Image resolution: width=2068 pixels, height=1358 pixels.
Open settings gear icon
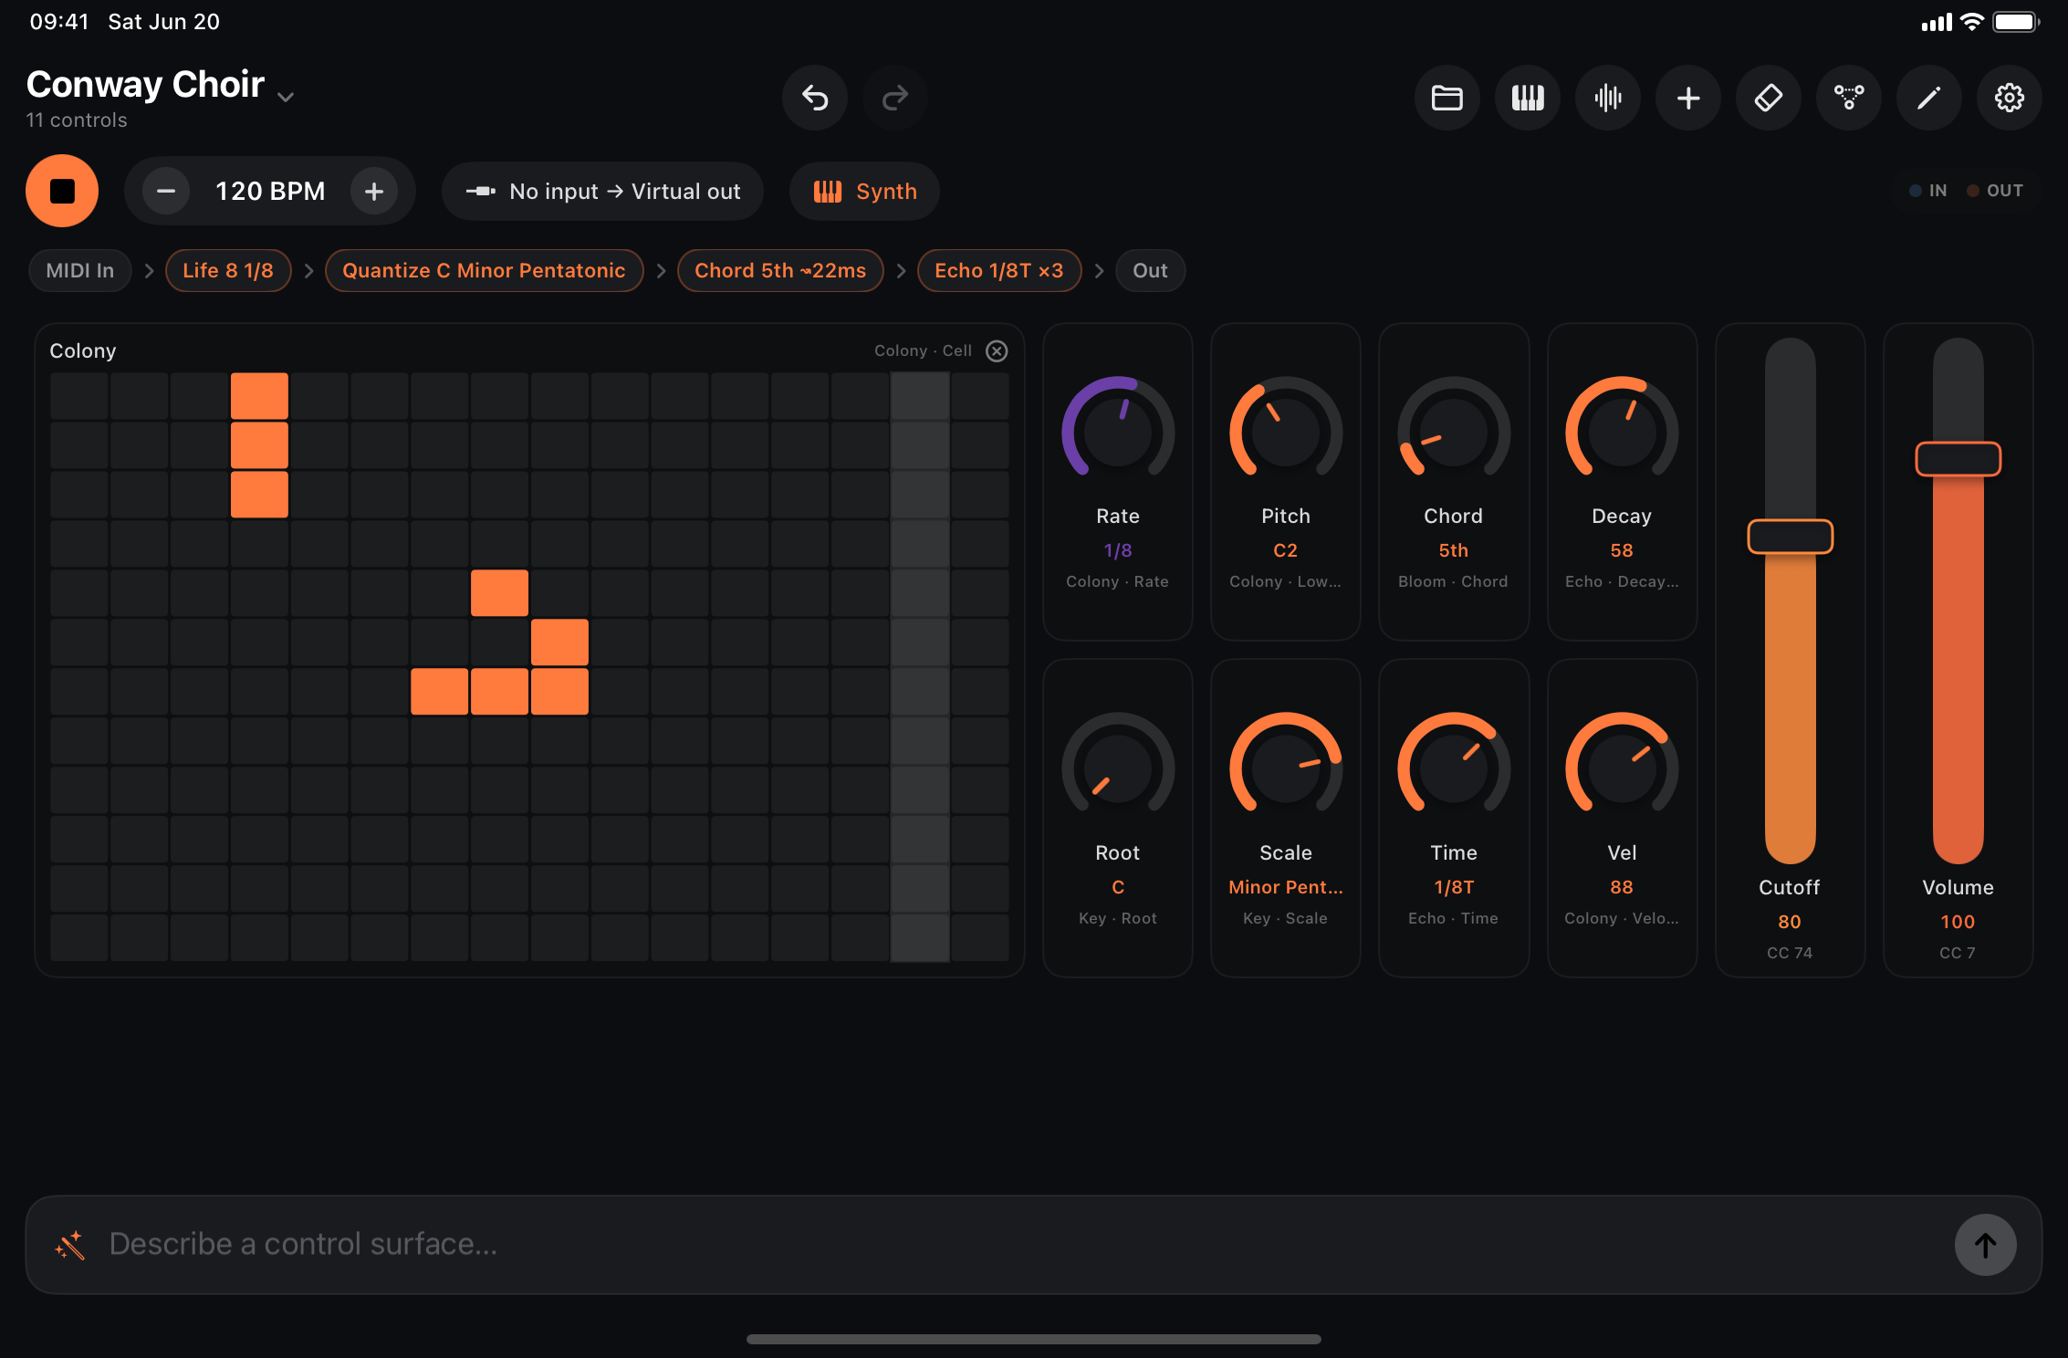click(x=2010, y=98)
